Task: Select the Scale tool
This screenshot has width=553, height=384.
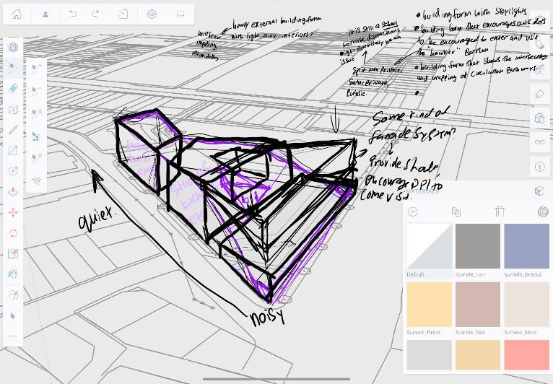Action: click(13, 253)
